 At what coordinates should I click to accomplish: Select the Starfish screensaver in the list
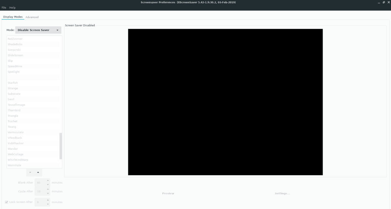[12, 82]
